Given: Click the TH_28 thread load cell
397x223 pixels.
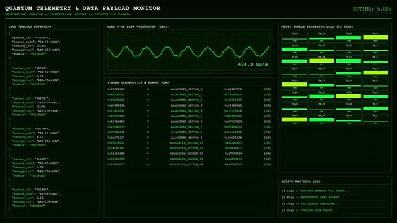Looking at the screenshot, I should (294, 119).
